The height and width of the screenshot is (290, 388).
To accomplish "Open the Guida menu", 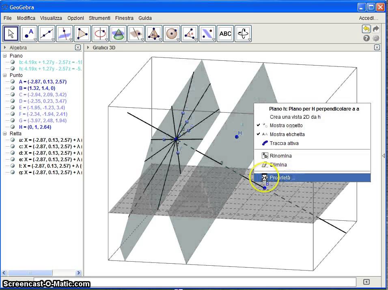I will coord(145,18).
